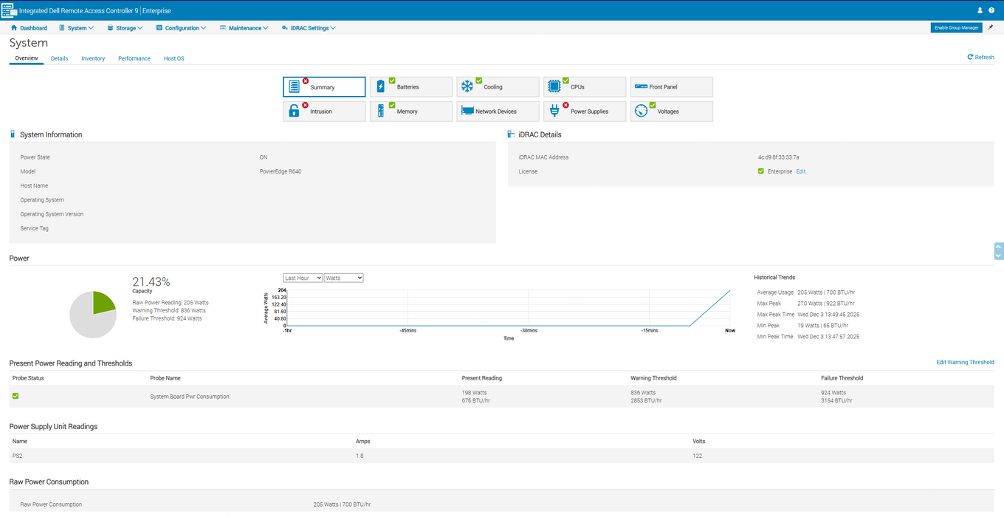Switch to the Inventory tab

coord(93,58)
